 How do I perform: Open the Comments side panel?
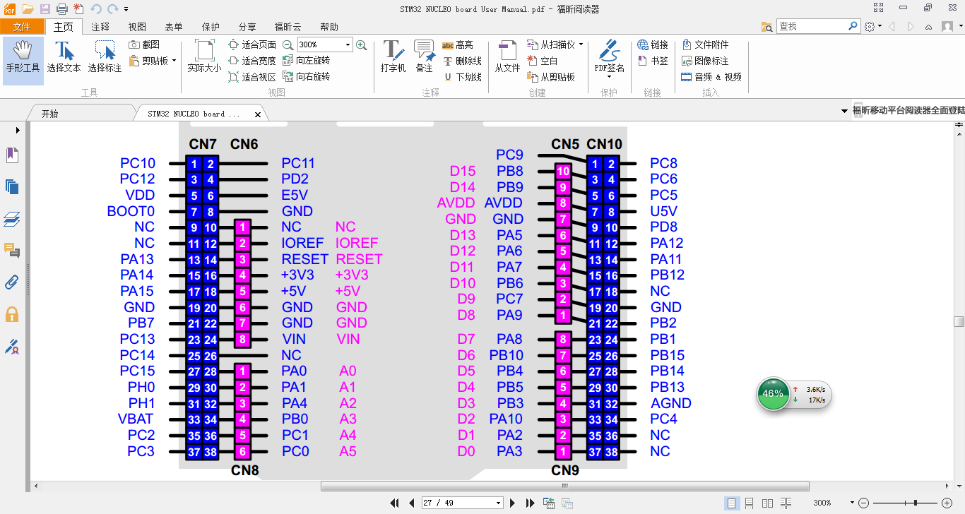pyautogui.click(x=12, y=250)
